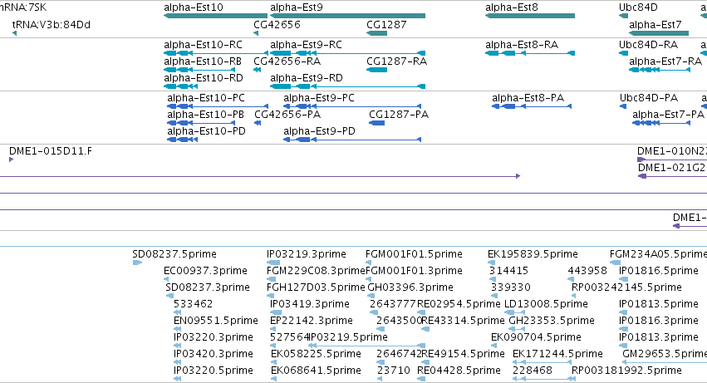Select protein alpha-Est9-PC
This screenshot has width=707, height=383.
[319, 98]
